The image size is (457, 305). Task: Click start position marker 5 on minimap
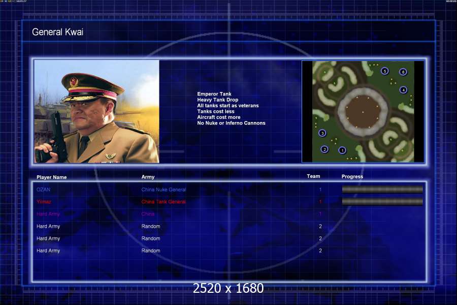385,71
